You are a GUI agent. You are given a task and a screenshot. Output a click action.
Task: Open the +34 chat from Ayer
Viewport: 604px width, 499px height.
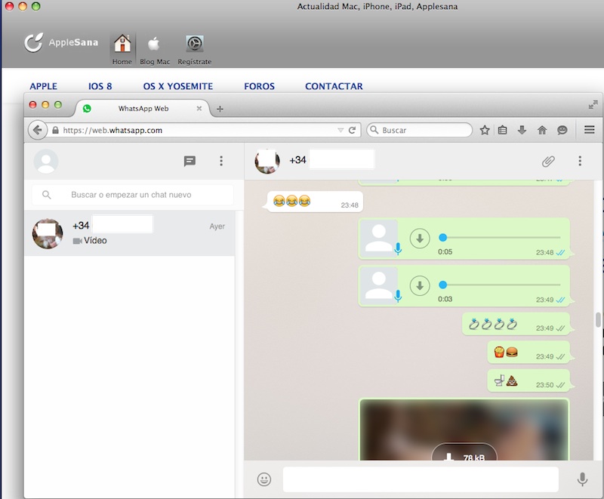pyautogui.click(x=129, y=233)
